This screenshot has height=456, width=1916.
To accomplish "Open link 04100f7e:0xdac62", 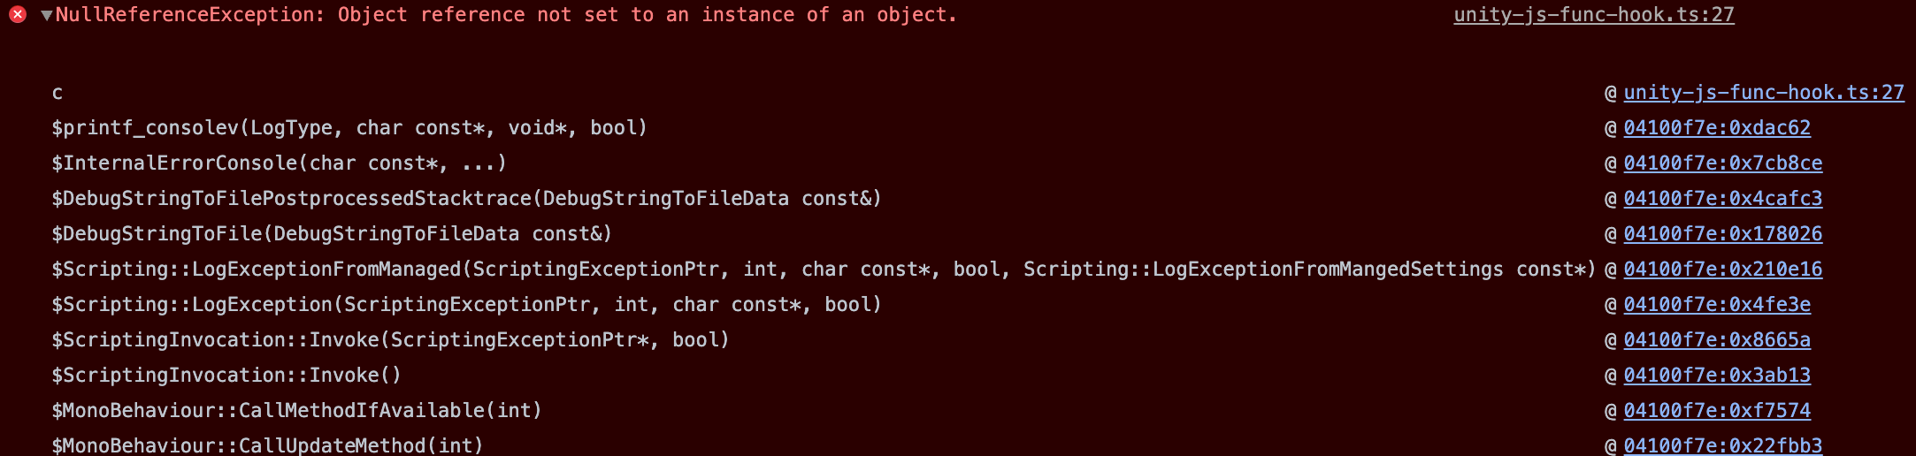I will click(1716, 128).
